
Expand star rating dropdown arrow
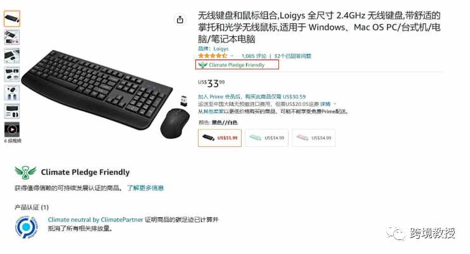coord(232,56)
